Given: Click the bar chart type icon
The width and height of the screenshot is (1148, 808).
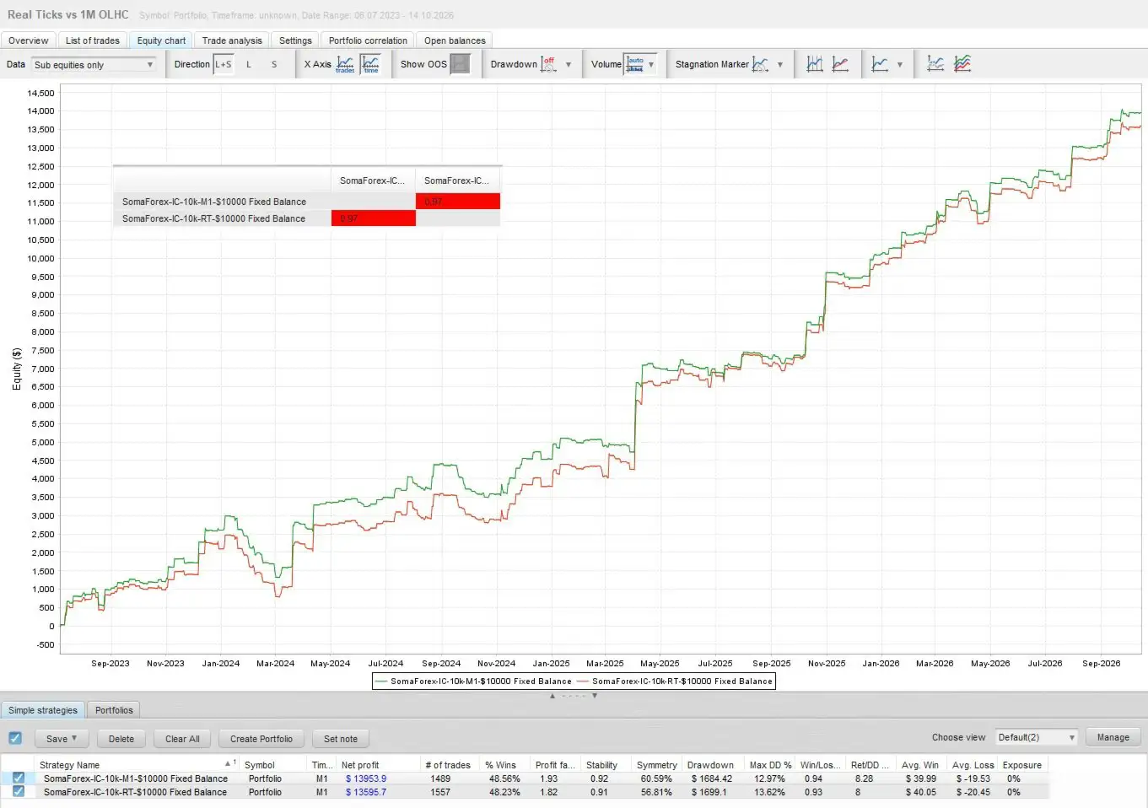Looking at the screenshot, I should (x=815, y=64).
